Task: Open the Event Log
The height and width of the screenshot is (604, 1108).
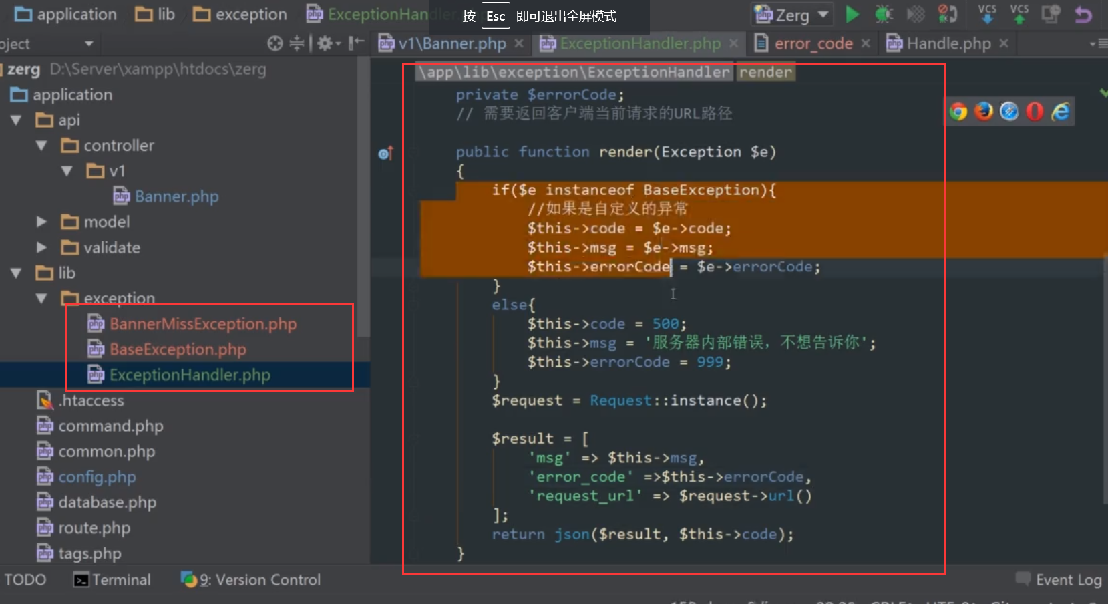Action: pos(1059,580)
